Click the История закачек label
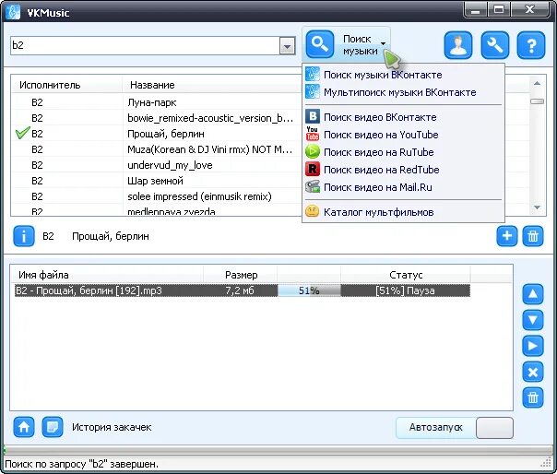557x474 pixels. point(112,427)
